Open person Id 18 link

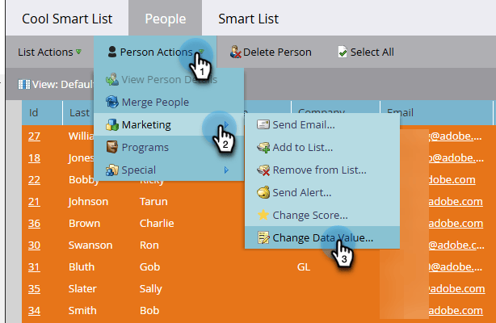[34, 157]
